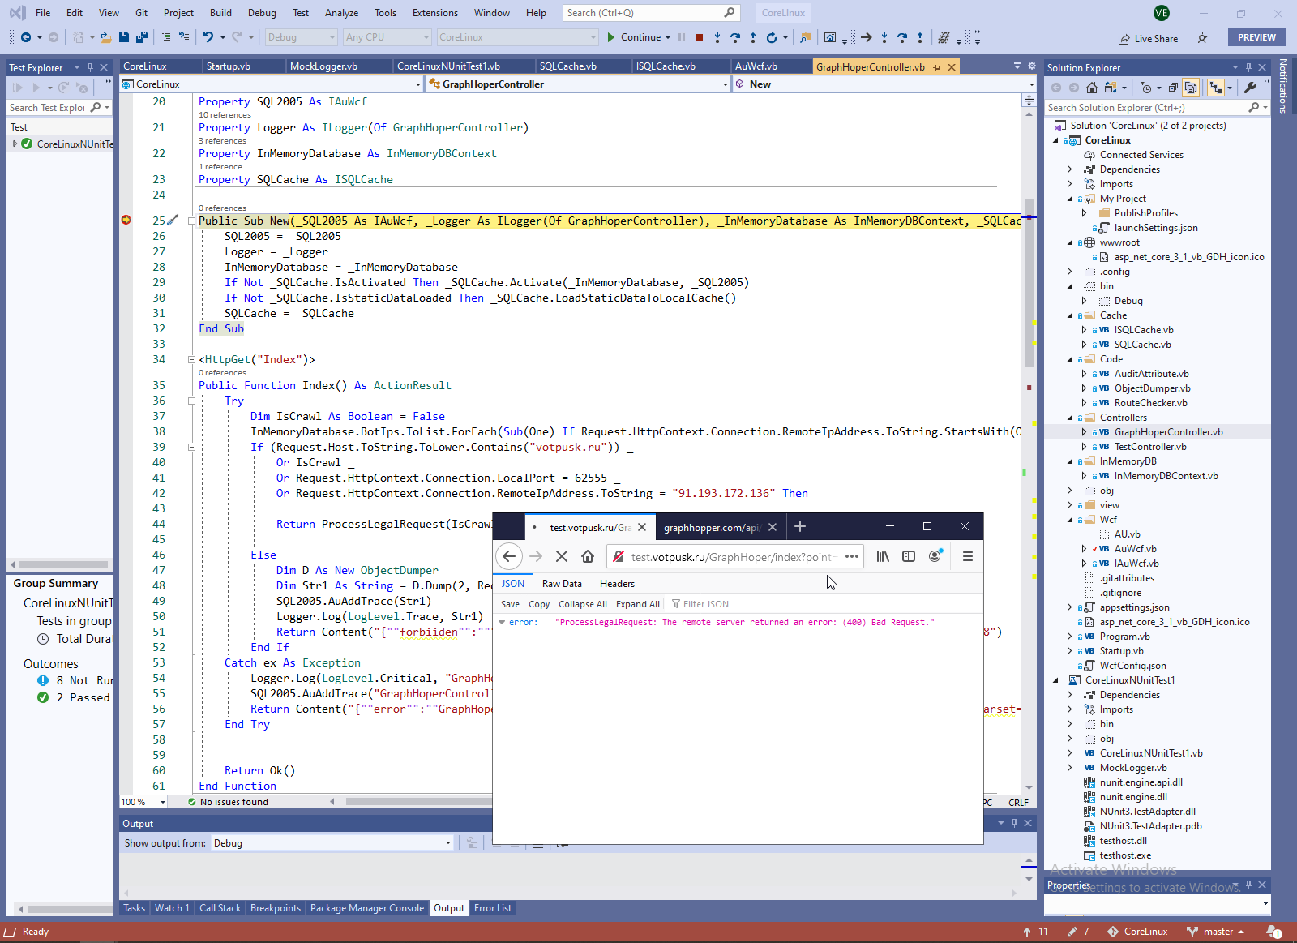Stop debugging with the red square button
The width and height of the screenshot is (1297, 943).
point(700,37)
